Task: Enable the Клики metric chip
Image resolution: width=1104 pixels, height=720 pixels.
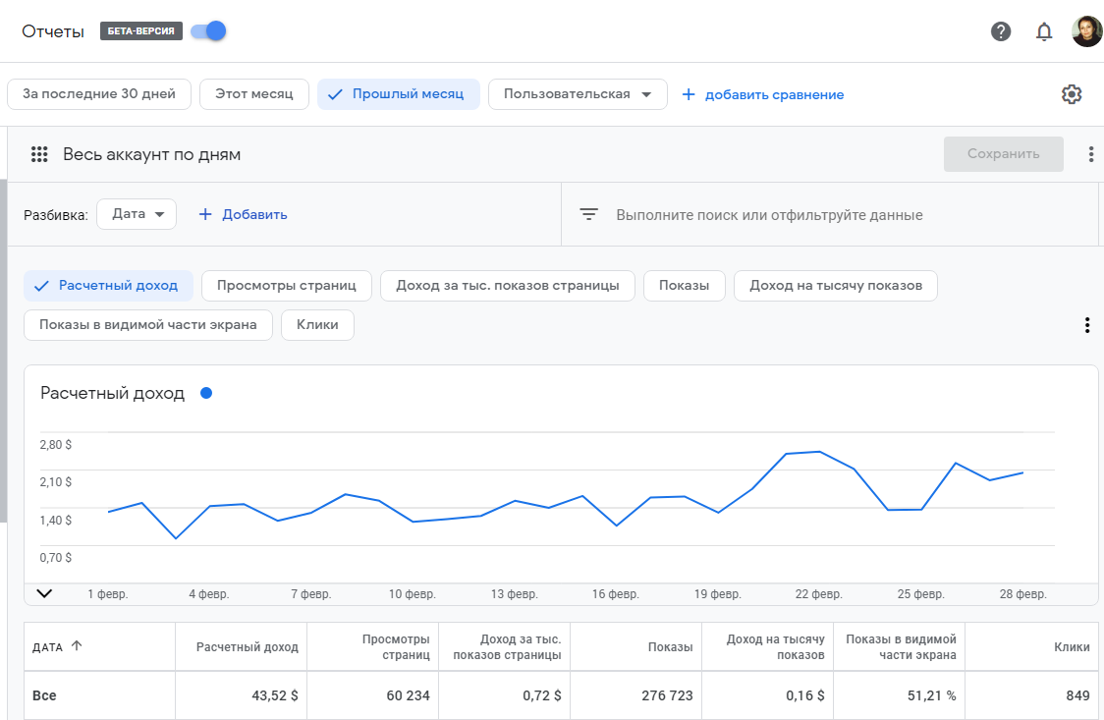Action: point(317,325)
